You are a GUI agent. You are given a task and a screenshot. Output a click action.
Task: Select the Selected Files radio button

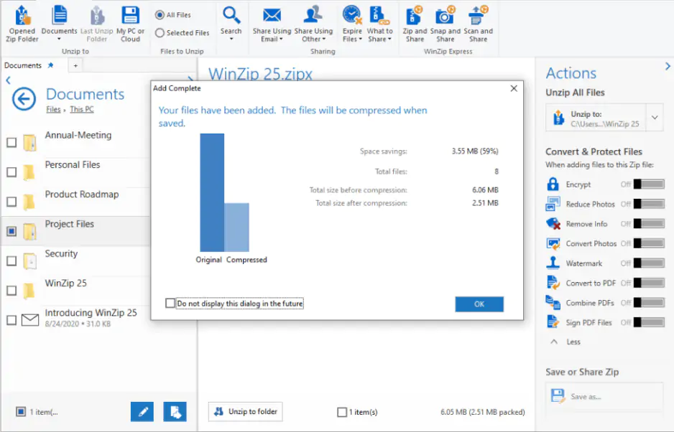pos(160,32)
